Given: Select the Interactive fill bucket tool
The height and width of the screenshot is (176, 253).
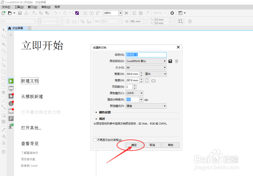Looking at the screenshot, I should (4, 136).
